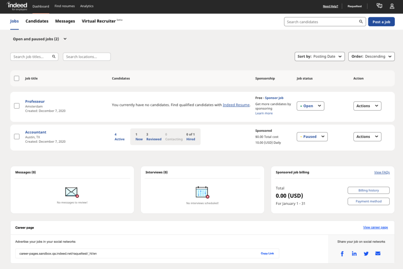
Task: Click the 0 Contacting count for Accountant
Action: coord(174,137)
